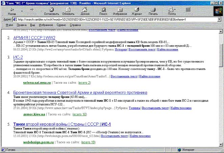Click Восстановить текст for the ИС-2 result
This screenshot has width=224, height=153.
point(124,76)
